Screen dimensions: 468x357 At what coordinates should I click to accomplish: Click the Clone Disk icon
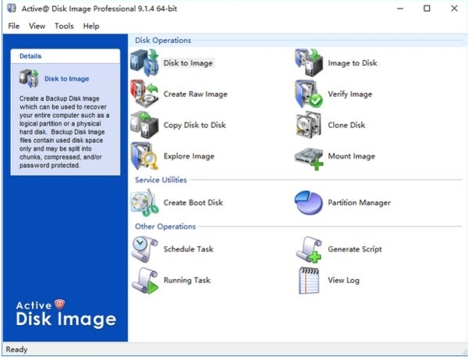[309, 125]
